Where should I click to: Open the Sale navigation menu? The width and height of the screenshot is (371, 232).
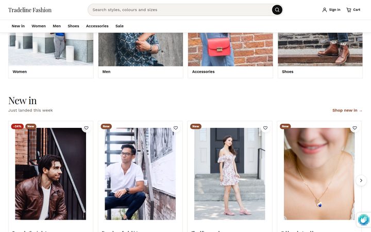[120, 26]
